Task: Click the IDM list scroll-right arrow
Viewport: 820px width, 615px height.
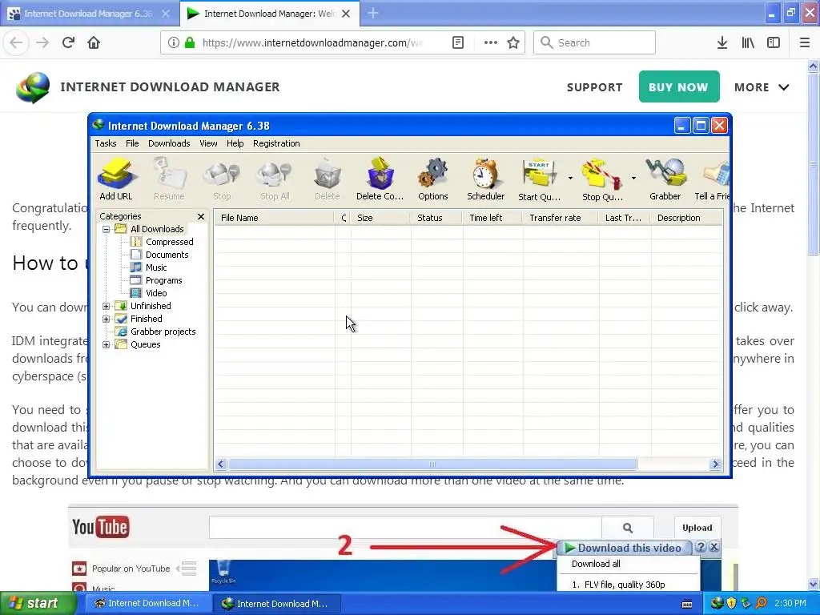Action: point(715,464)
